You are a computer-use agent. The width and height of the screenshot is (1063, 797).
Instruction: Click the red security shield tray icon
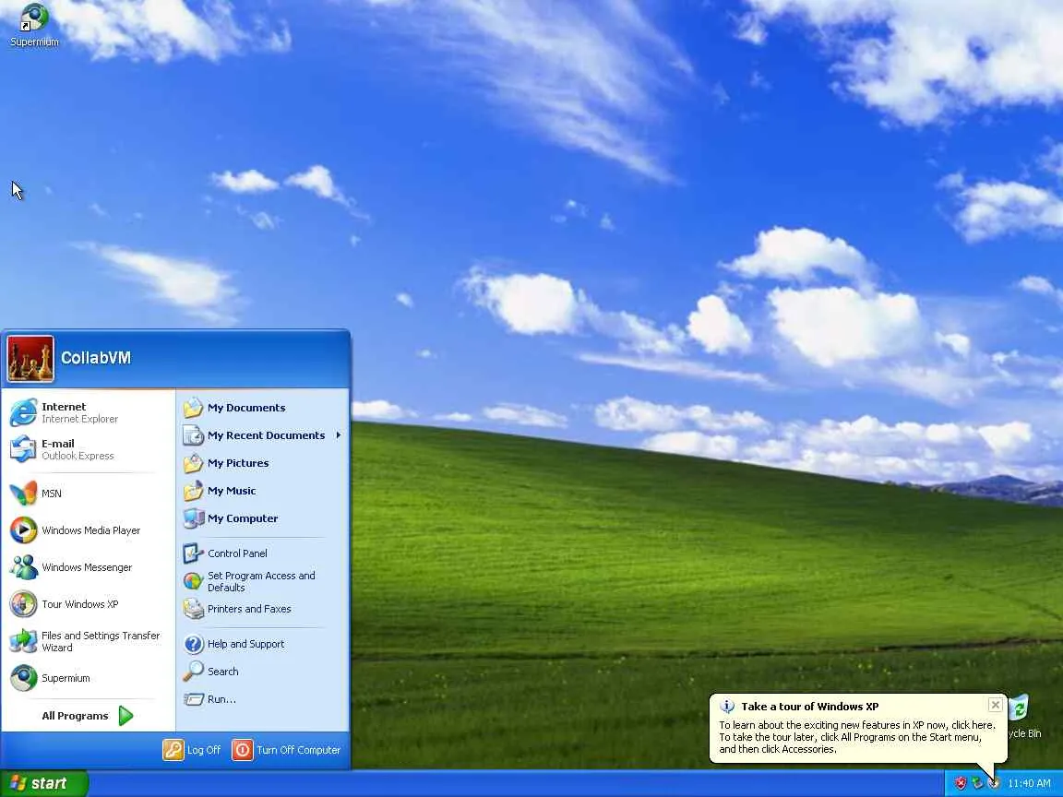click(960, 783)
